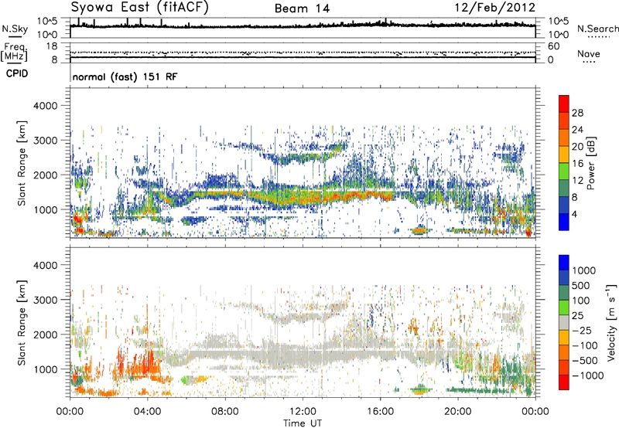The image size is (619, 428).
Task: Click the '04:00' time axis tick label
Action: (148, 412)
